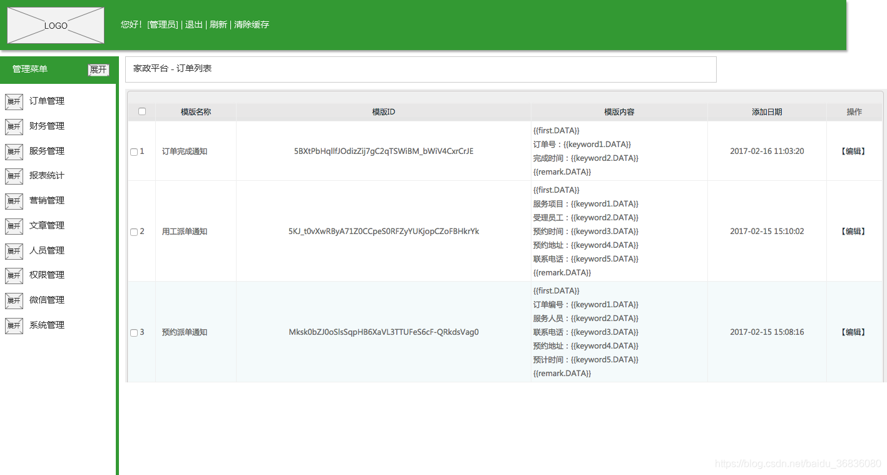Open the 权限管理 menu
The width and height of the screenshot is (887, 475).
[47, 275]
